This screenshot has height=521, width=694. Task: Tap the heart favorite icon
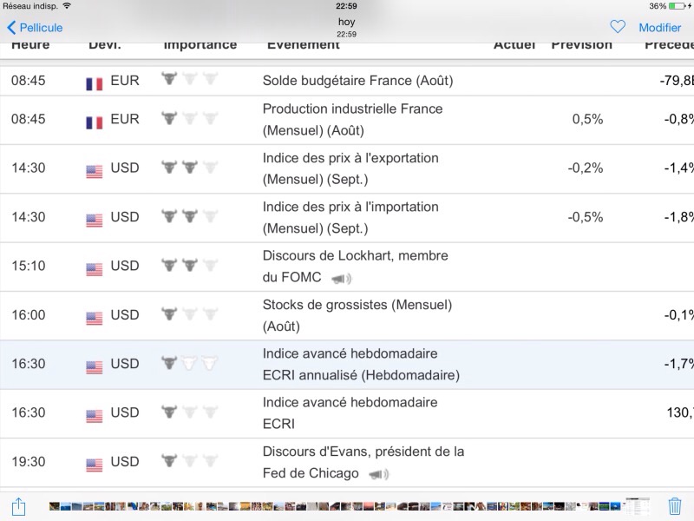pos(618,27)
